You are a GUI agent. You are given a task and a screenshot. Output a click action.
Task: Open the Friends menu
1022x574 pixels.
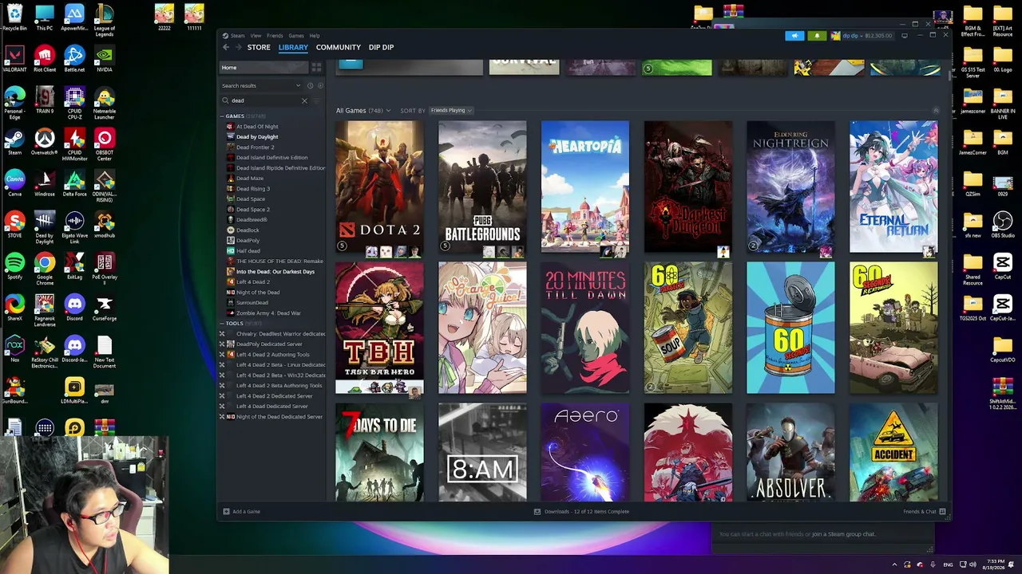(275, 36)
